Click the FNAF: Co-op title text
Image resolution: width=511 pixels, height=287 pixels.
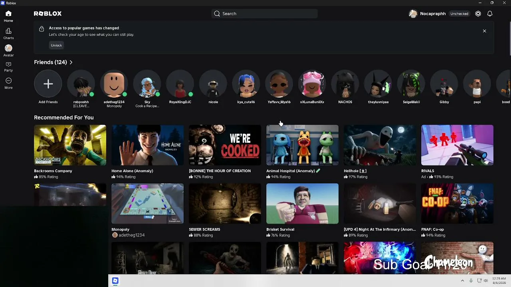pyautogui.click(x=432, y=230)
